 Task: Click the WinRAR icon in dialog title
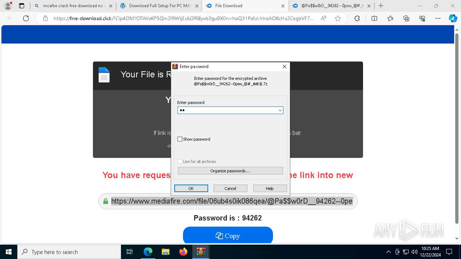175,67
